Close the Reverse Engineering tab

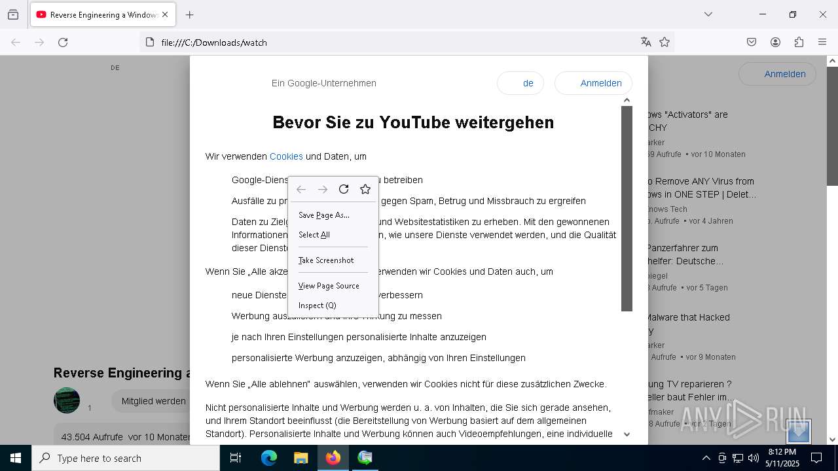click(x=165, y=14)
